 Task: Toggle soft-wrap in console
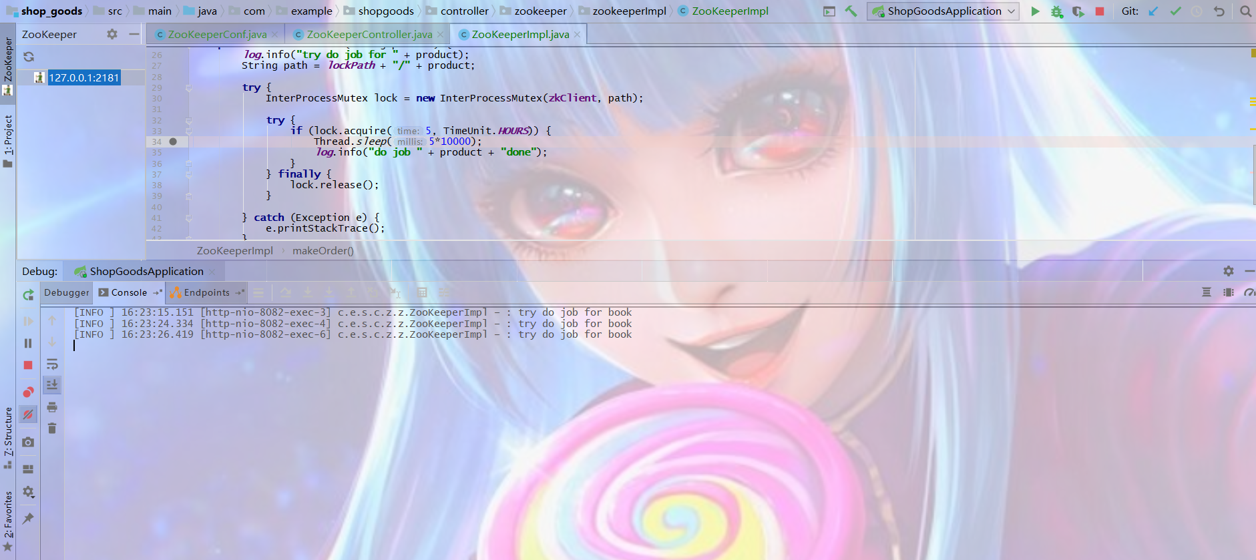click(x=52, y=364)
